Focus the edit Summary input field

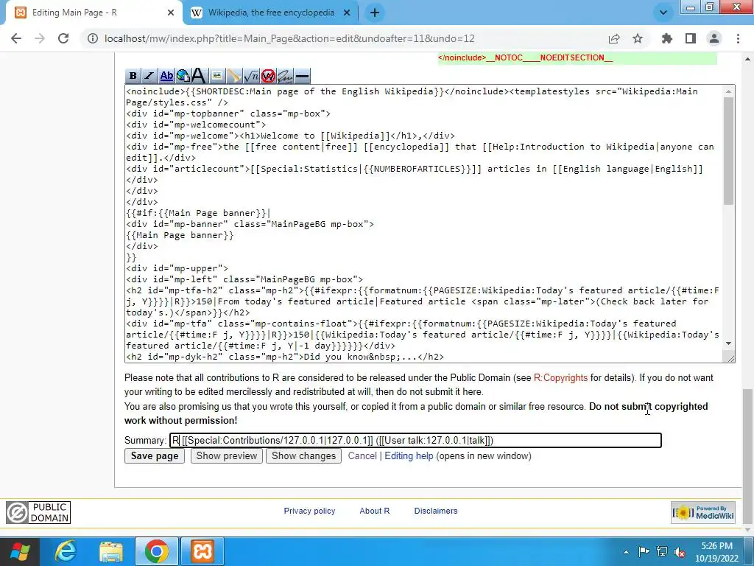(415, 441)
